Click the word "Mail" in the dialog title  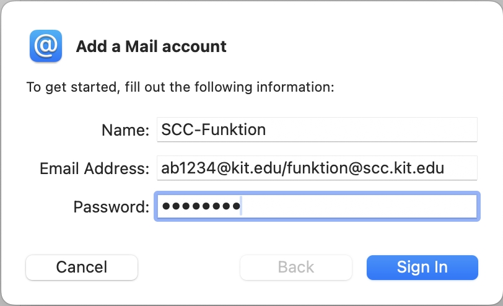pos(141,46)
